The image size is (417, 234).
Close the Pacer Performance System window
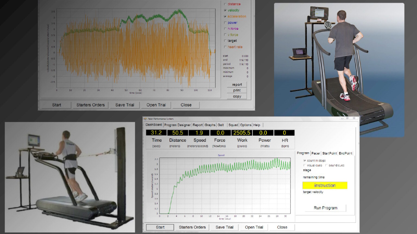click(x=354, y=118)
